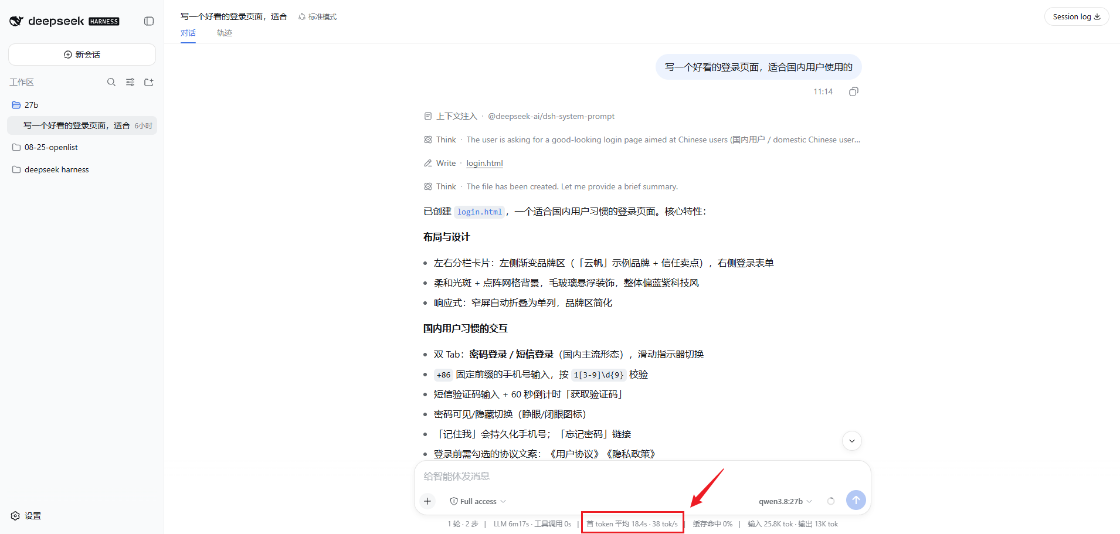Open 设置 in the sidebar
1120x534 pixels.
[x=26, y=516]
